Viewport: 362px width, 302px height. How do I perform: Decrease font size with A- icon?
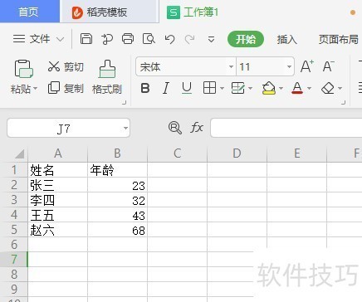[329, 66]
